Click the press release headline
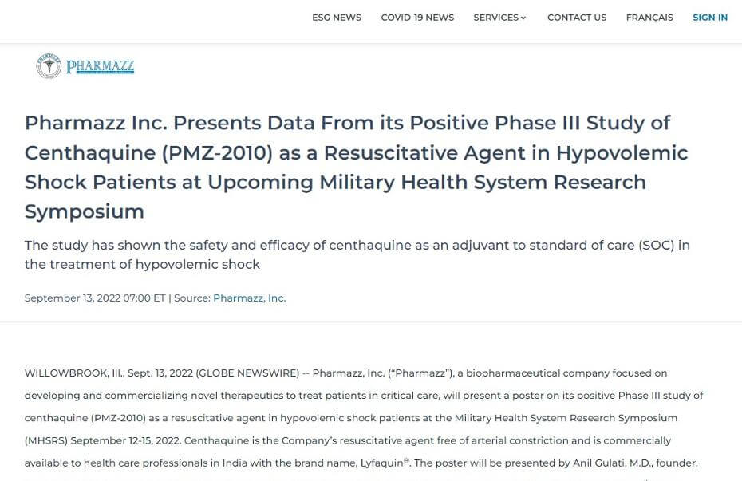This screenshot has height=481, width=742. pos(356,167)
